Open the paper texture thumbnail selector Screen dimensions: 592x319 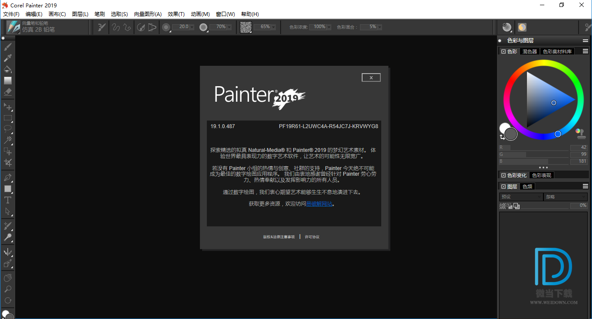point(246,27)
